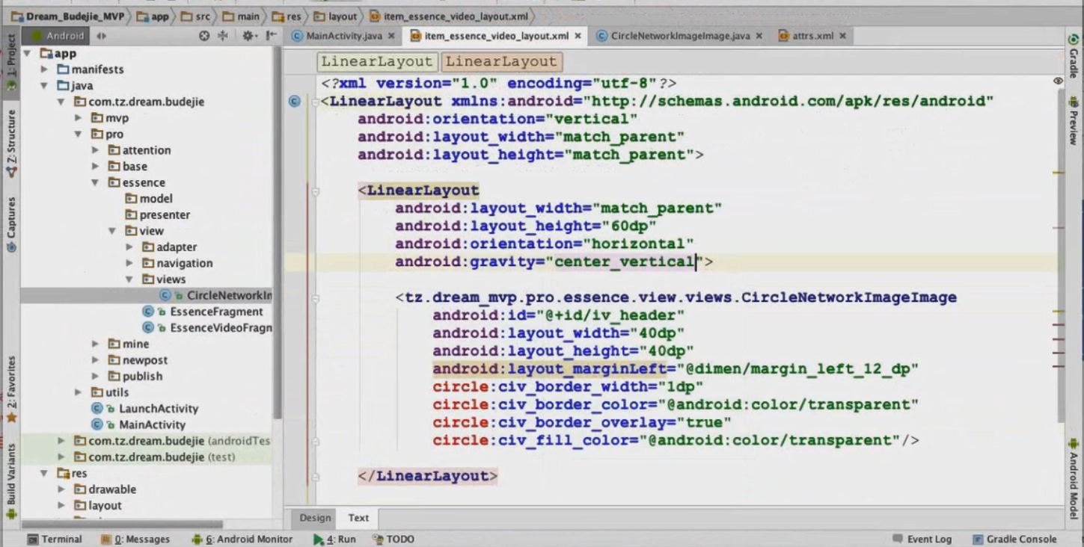Collapse the pro package
The height and width of the screenshot is (547, 1084).
[x=78, y=134]
